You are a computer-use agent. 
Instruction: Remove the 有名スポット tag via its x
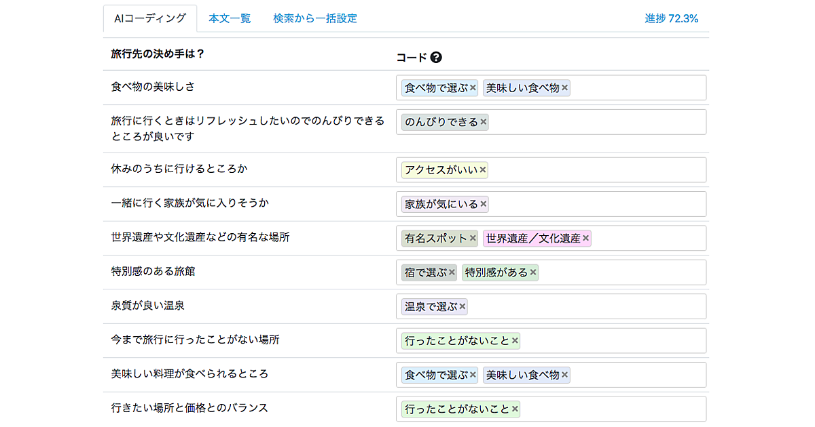tap(473, 238)
